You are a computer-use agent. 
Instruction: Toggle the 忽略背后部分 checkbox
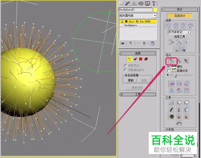coord(125,70)
